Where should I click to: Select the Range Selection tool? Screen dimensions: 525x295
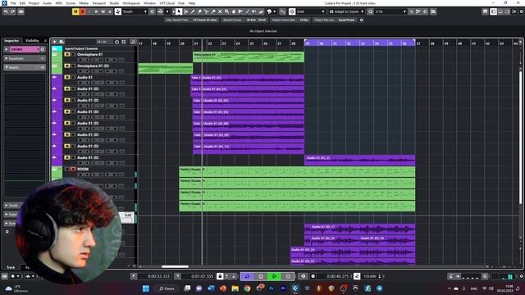186,11
